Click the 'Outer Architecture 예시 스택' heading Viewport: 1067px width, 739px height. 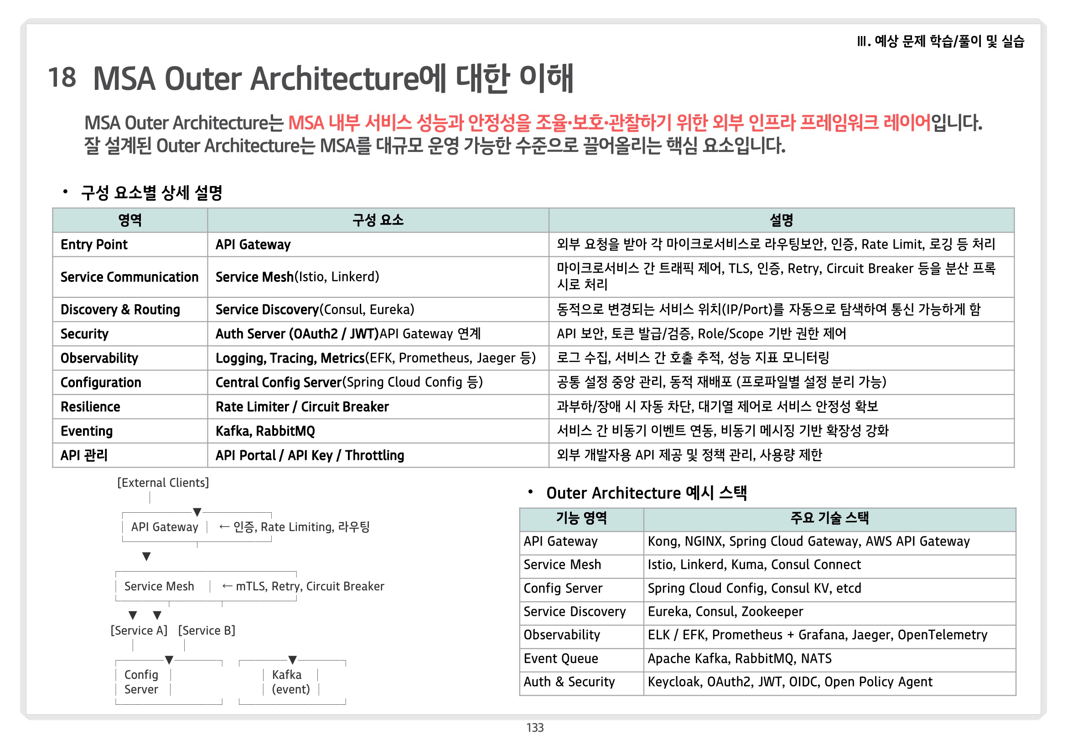(647, 493)
